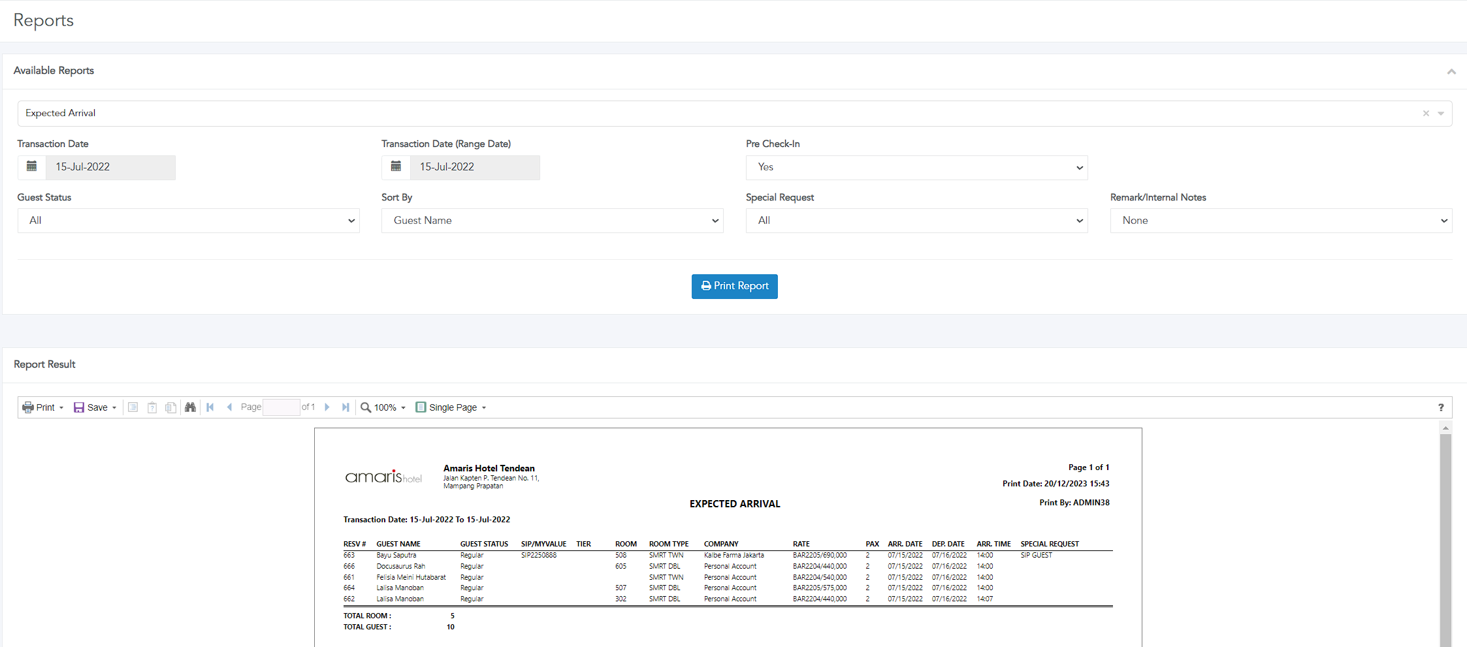The width and height of the screenshot is (1467, 647).
Task: Open the Save export menu
Action: click(95, 407)
